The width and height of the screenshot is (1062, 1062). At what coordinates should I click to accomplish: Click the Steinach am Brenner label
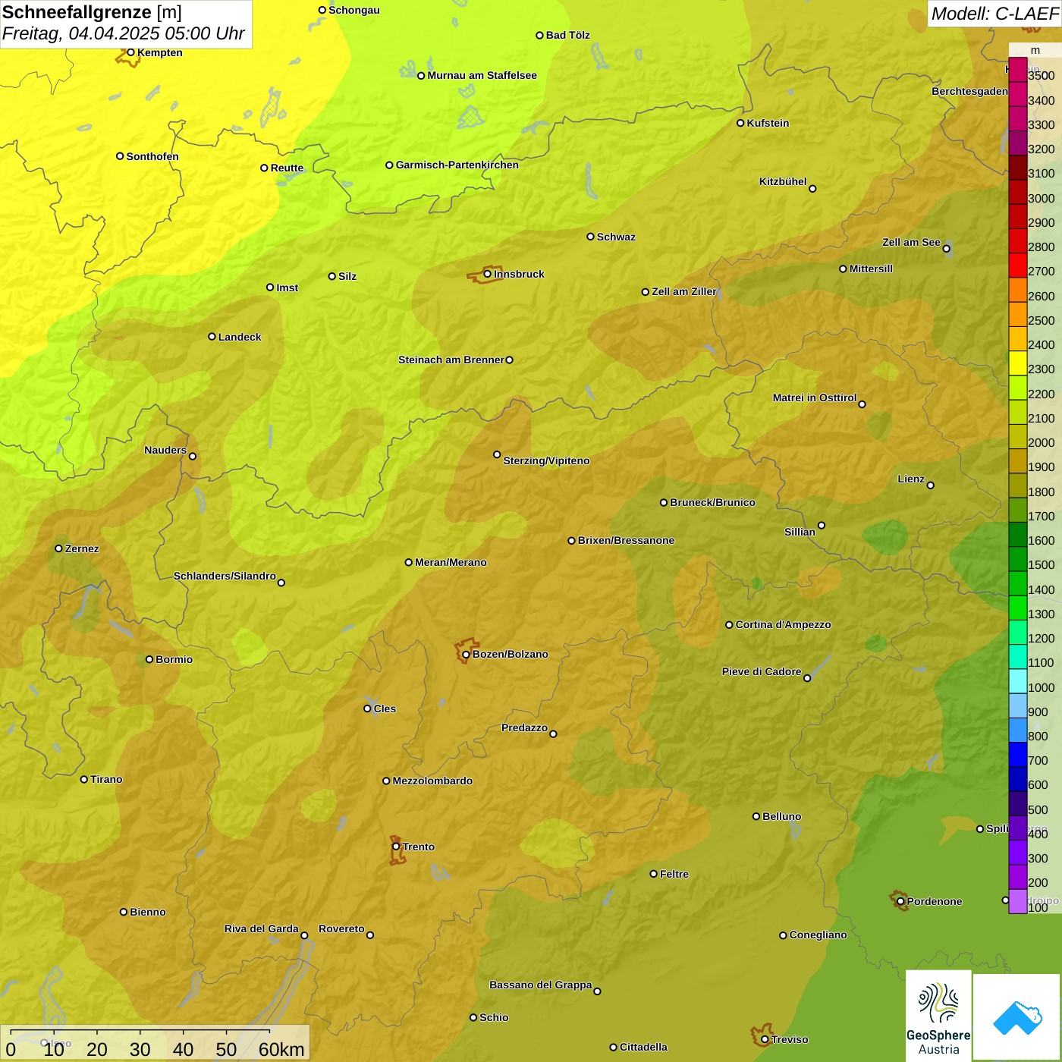(x=451, y=360)
